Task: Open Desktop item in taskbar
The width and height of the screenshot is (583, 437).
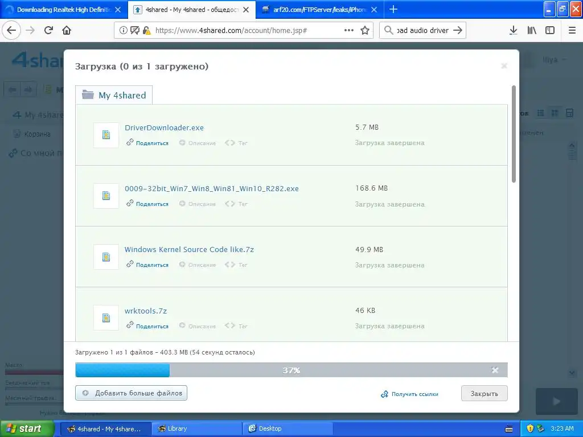Action: coord(288,428)
